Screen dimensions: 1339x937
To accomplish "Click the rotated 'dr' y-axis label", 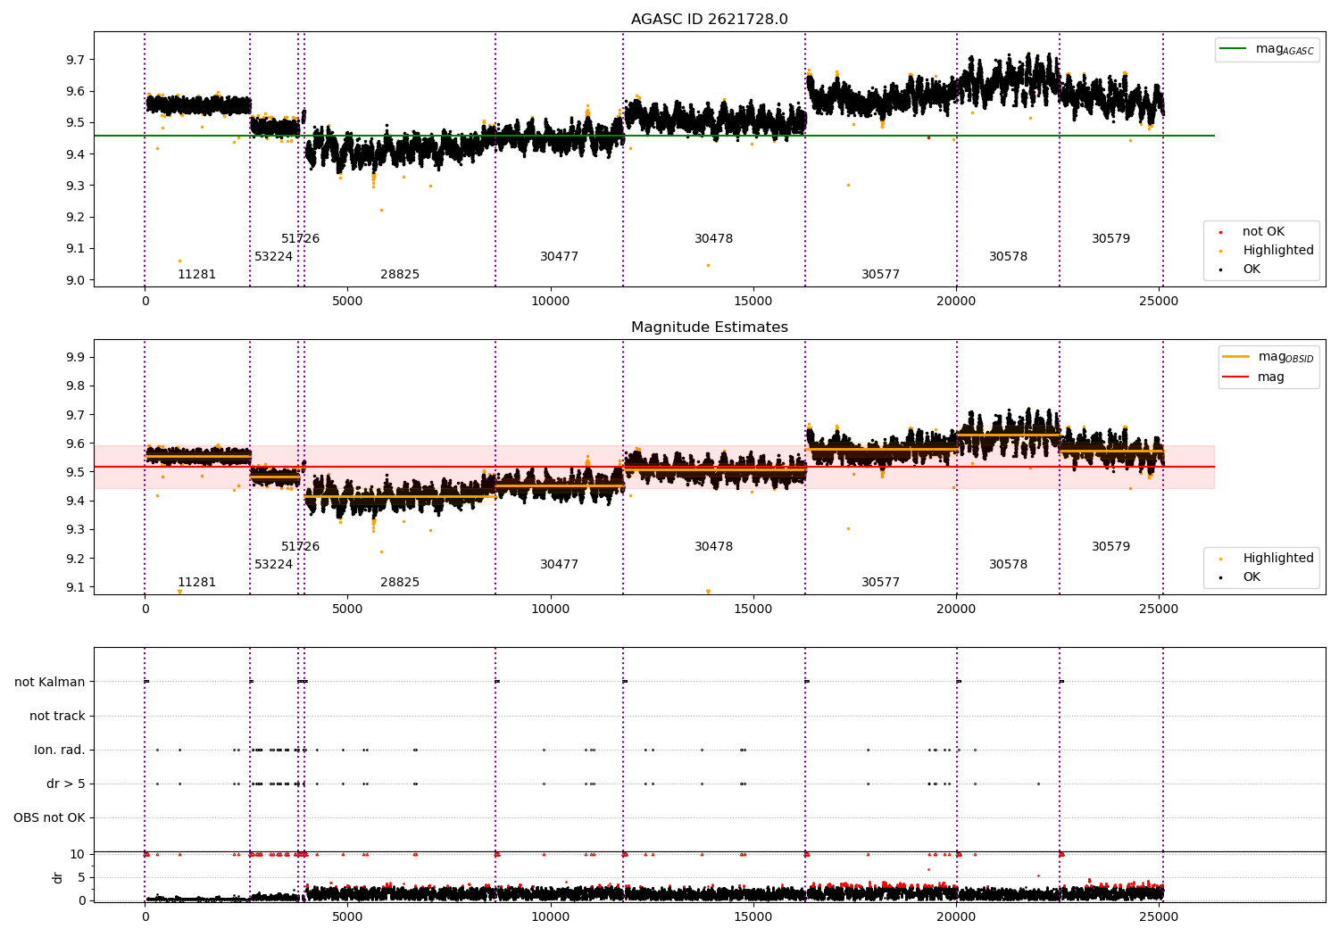I will (x=58, y=877).
